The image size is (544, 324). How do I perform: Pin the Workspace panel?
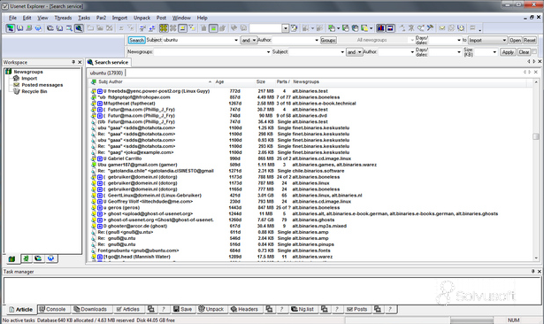(73, 62)
